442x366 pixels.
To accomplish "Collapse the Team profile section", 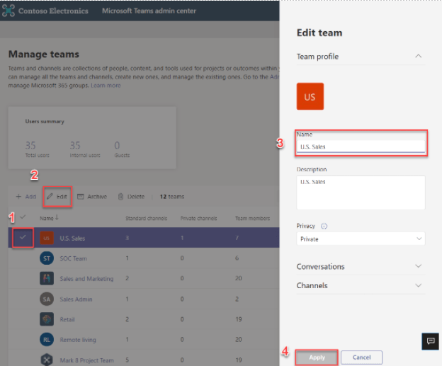I will coord(419,56).
